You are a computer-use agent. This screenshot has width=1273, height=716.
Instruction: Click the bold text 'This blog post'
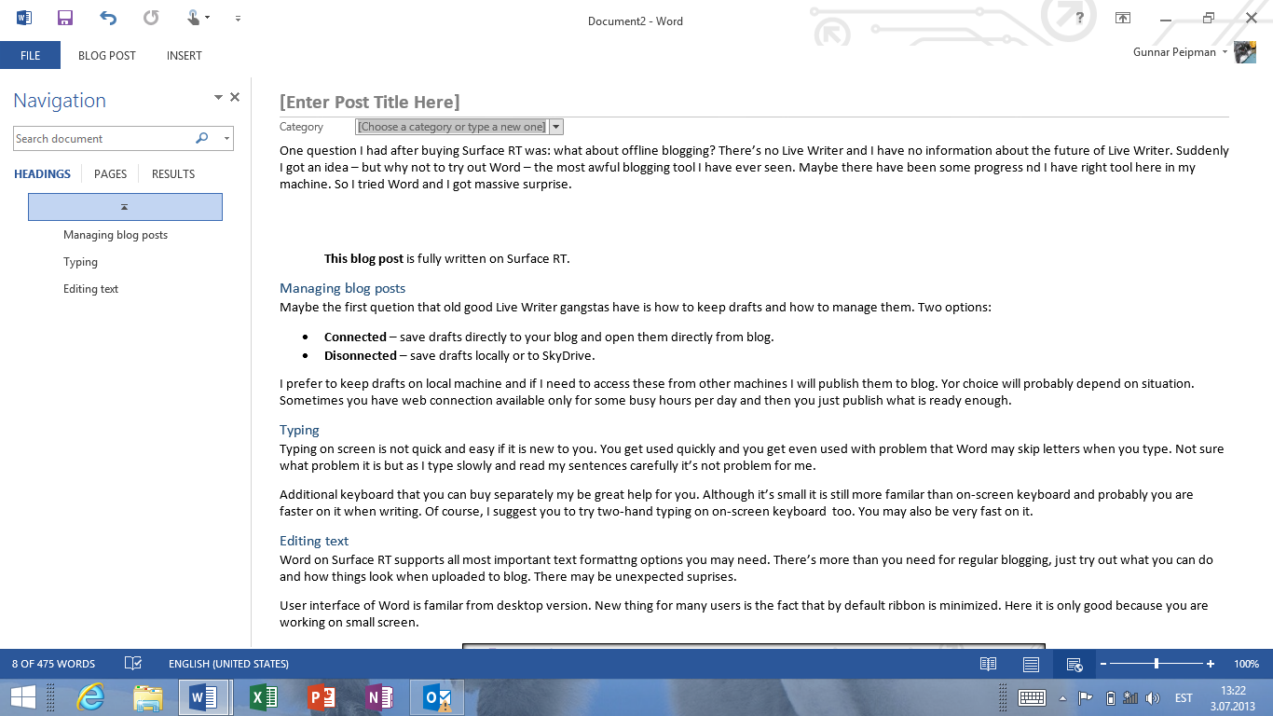click(363, 258)
